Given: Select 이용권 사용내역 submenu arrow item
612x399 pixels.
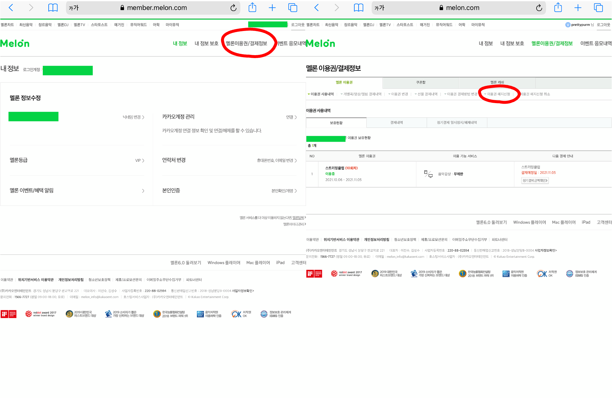Looking at the screenshot, I should [x=320, y=94].
